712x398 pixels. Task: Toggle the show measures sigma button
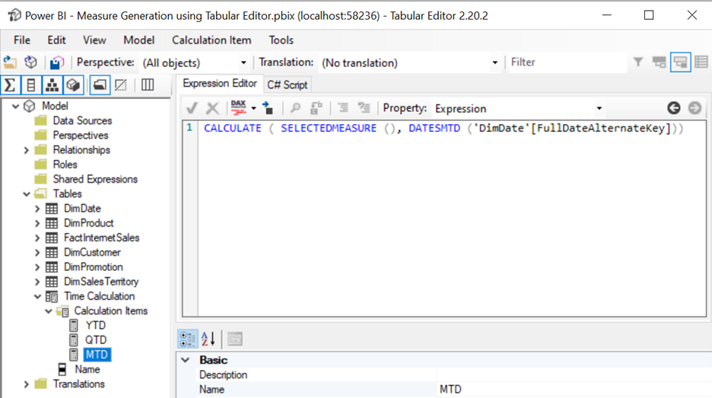pyautogui.click(x=11, y=85)
